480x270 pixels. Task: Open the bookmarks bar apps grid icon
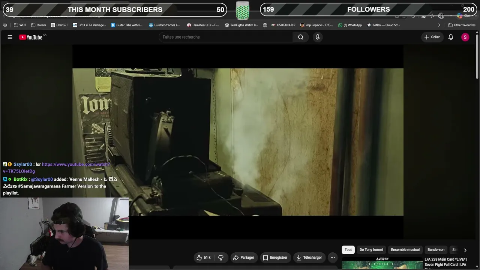(x=5, y=25)
